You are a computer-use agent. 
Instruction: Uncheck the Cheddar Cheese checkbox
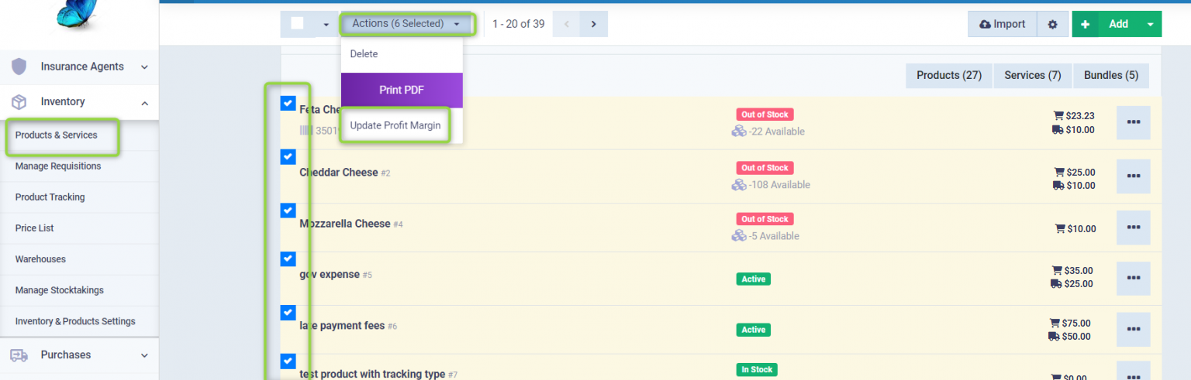point(288,157)
